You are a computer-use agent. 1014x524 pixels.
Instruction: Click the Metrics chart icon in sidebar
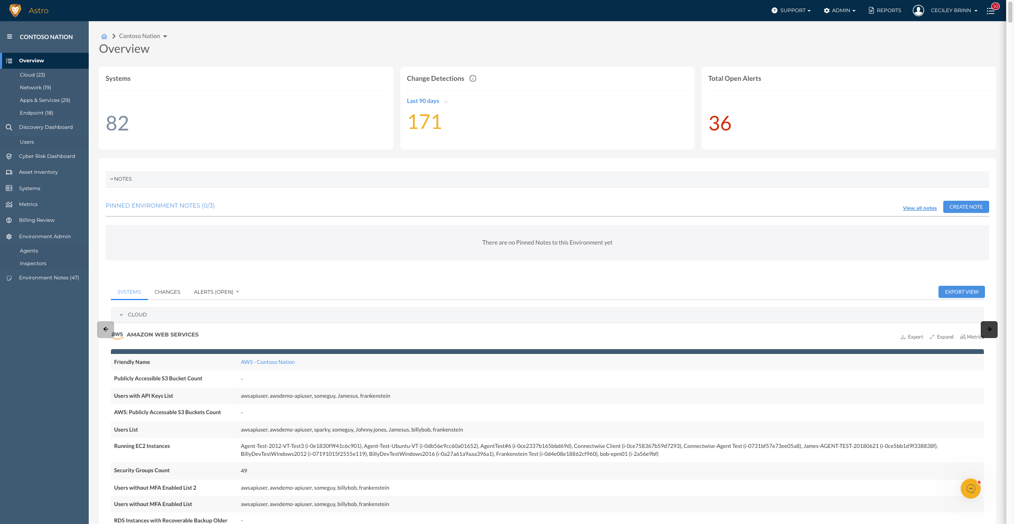pos(9,204)
